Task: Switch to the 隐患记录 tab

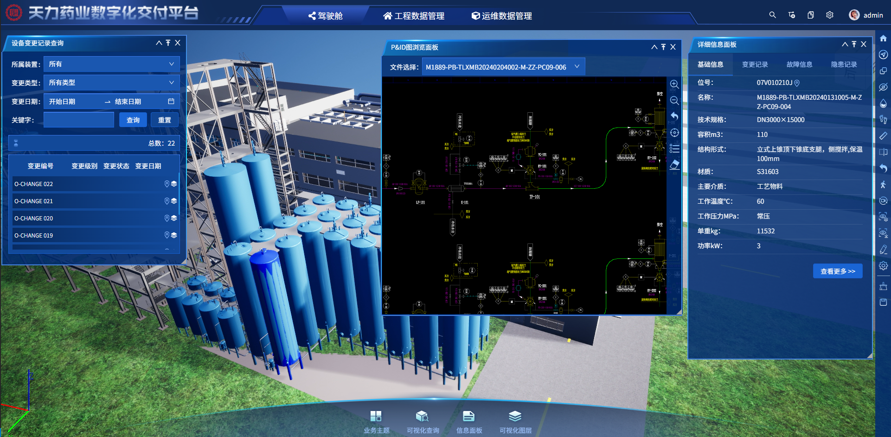Action: tap(844, 64)
